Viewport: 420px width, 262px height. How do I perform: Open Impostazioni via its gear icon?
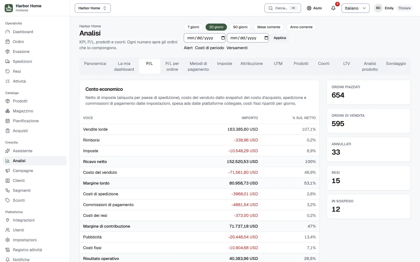pos(8,240)
